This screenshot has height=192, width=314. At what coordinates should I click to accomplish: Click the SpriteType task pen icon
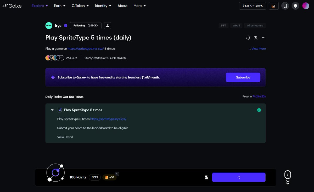(60, 110)
